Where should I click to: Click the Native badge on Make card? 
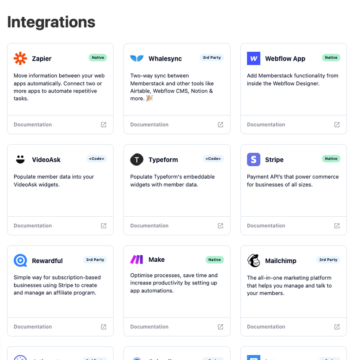pos(215,260)
